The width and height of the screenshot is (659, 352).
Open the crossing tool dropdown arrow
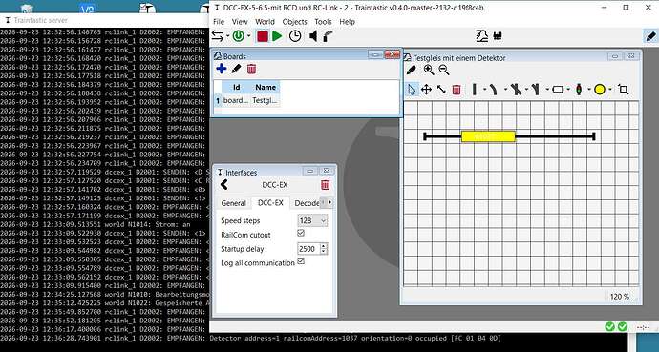point(526,90)
